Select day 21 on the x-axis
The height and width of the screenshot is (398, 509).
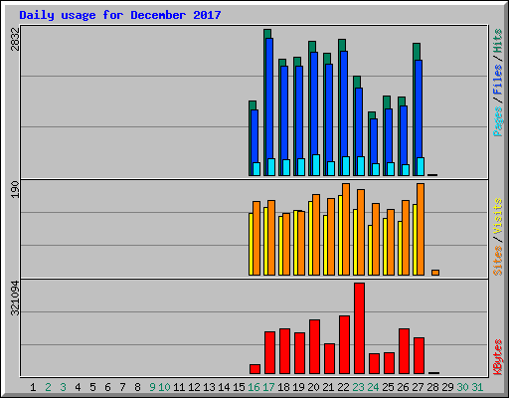328,387
